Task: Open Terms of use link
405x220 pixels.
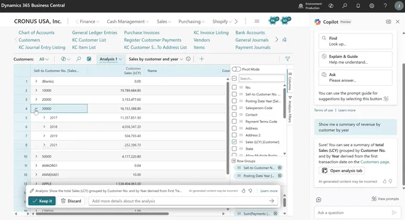Action: (x=323, y=110)
